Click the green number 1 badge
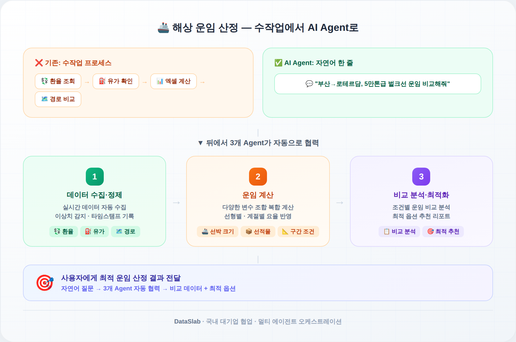Viewport: 516px width, 342px height. (95, 177)
